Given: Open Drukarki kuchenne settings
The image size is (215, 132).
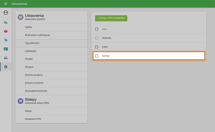Looking at the screenshot, I should point(34,83).
